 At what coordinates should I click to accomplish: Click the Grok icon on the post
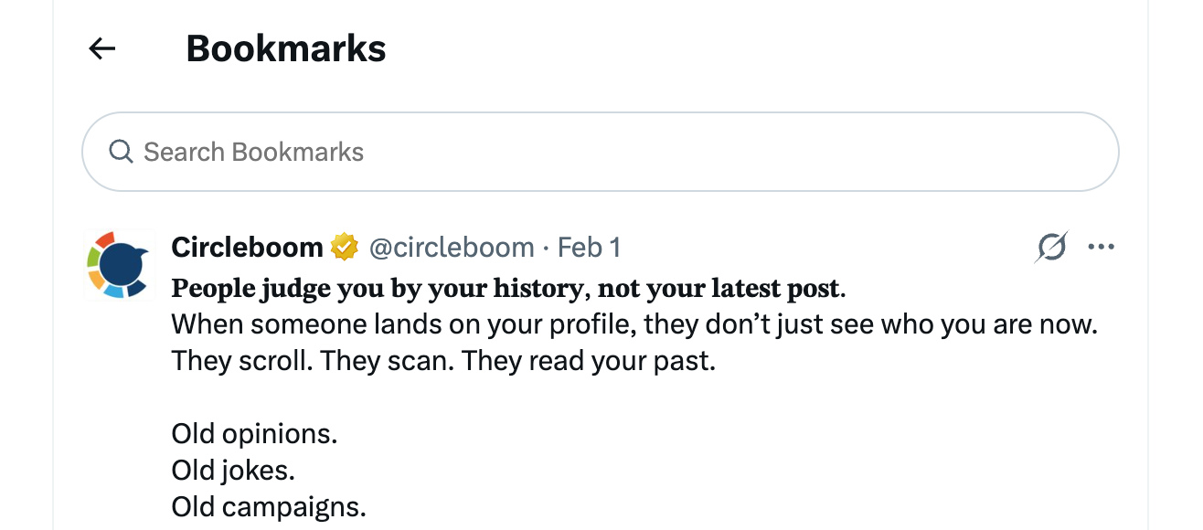(x=1052, y=247)
